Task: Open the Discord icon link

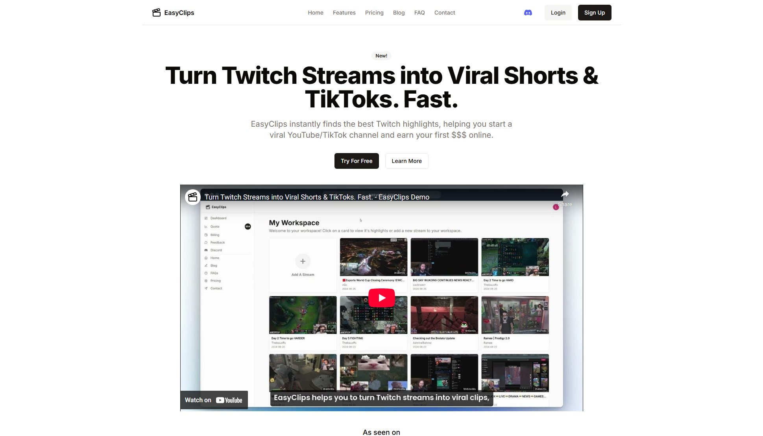Action: (x=528, y=13)
